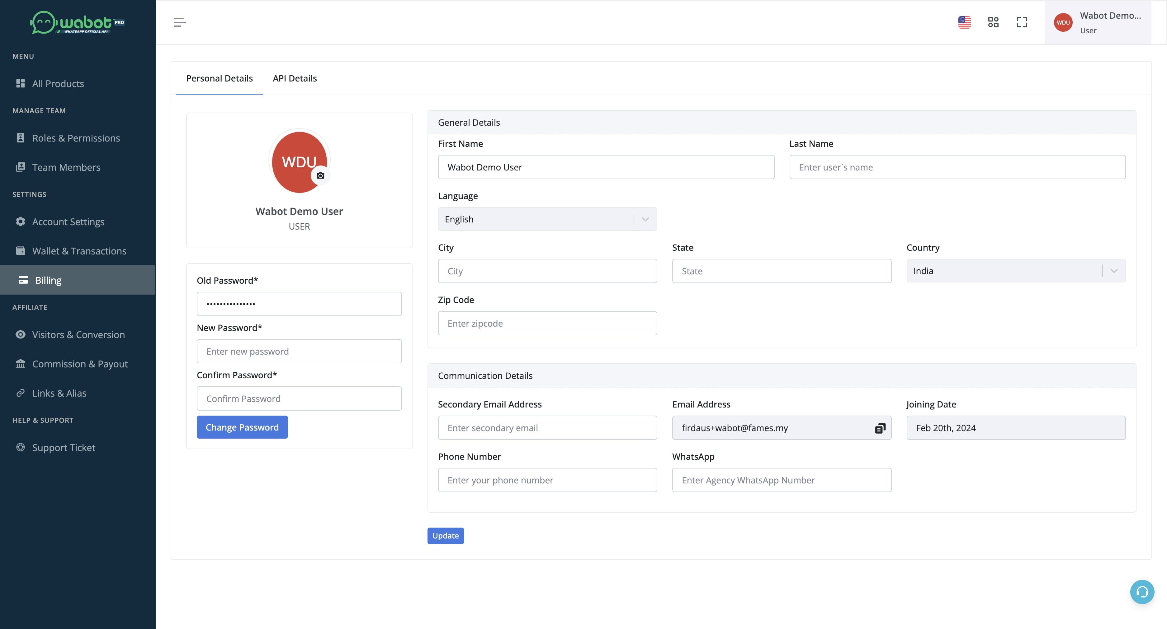Click the Billing card icon
Viewport: 1167px width, 629px height.
[x=24, y=280]
